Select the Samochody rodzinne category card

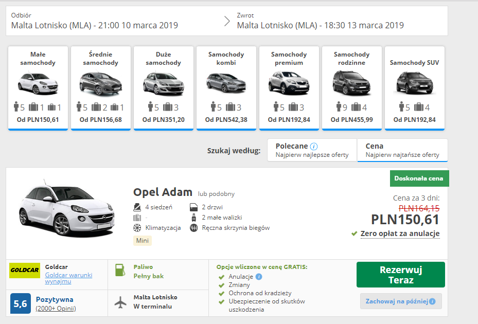[x=352, y=88]
